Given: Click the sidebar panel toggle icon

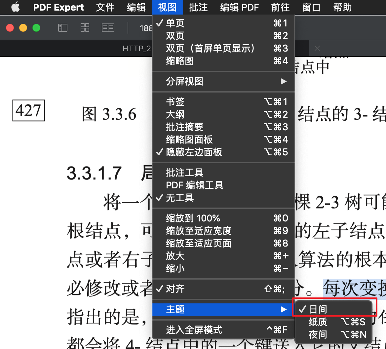Looking at the screenshot, I should [x=63, y=28].
